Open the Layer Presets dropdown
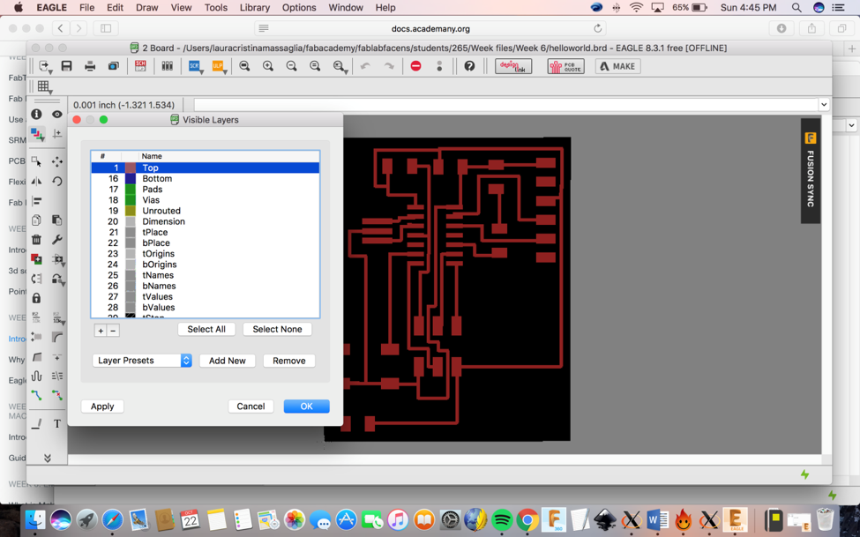The width and height of the screenshot is (860, 537). click(x=142, y=361)
